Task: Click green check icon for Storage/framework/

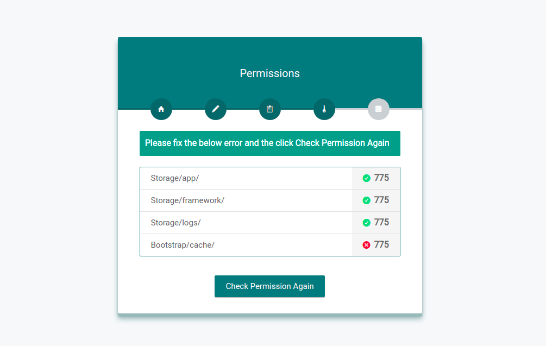Action: [367, 200]
